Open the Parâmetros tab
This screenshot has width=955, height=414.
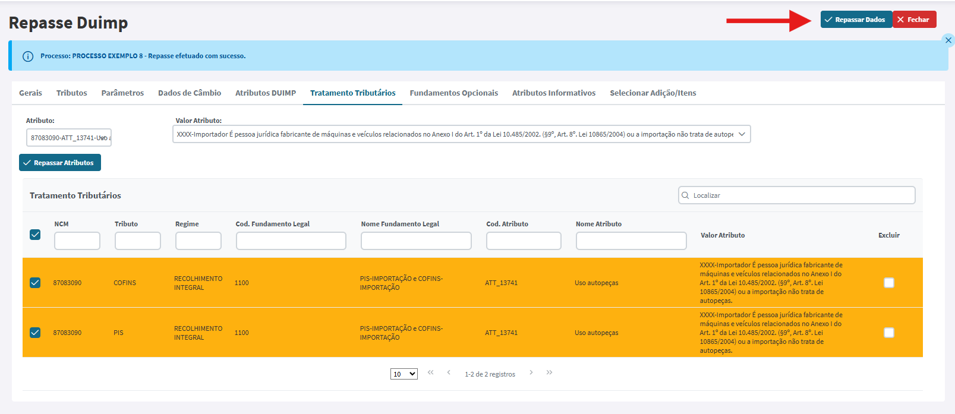[122, 93]
